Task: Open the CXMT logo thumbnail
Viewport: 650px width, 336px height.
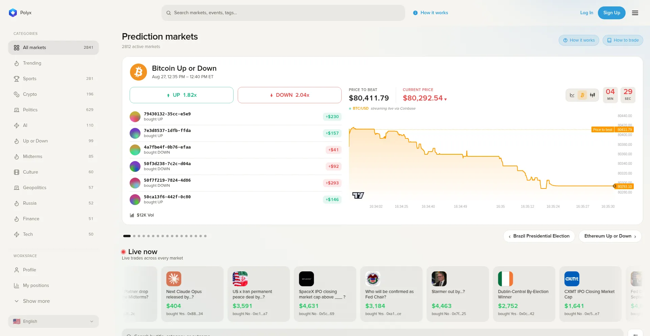Action: [x=572, y=279]
